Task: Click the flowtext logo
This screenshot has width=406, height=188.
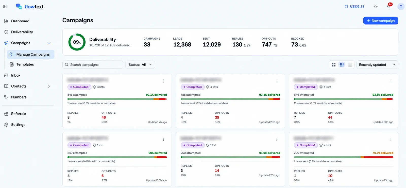Action: click(30, 7)
